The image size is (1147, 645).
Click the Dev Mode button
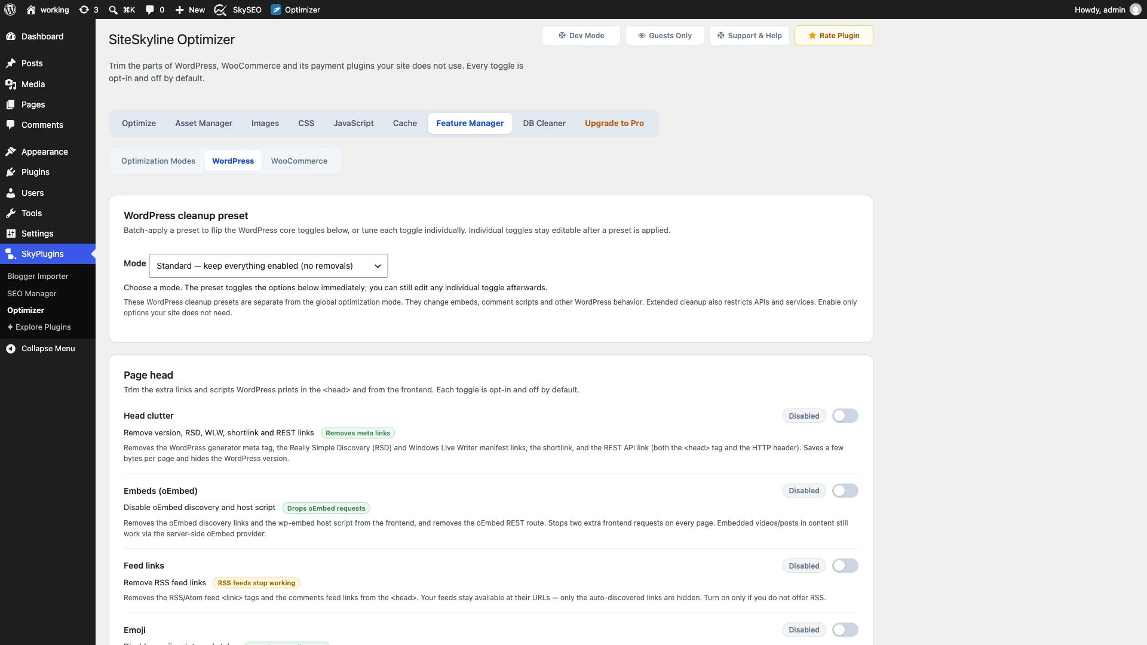[581, 35]
